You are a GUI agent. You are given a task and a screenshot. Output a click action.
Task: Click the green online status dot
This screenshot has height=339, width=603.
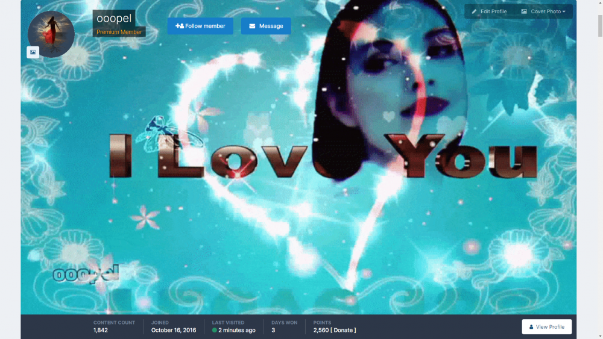215,330
